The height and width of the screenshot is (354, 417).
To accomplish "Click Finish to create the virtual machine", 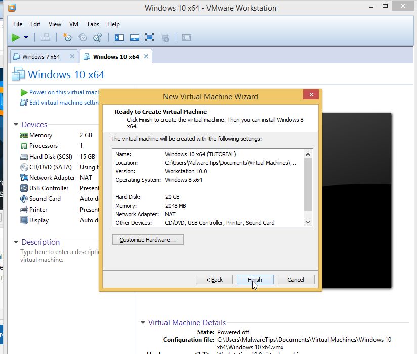I will [x=255, y=280].
